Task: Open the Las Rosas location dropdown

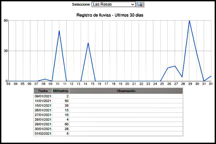Action: [x=113, y=4]
